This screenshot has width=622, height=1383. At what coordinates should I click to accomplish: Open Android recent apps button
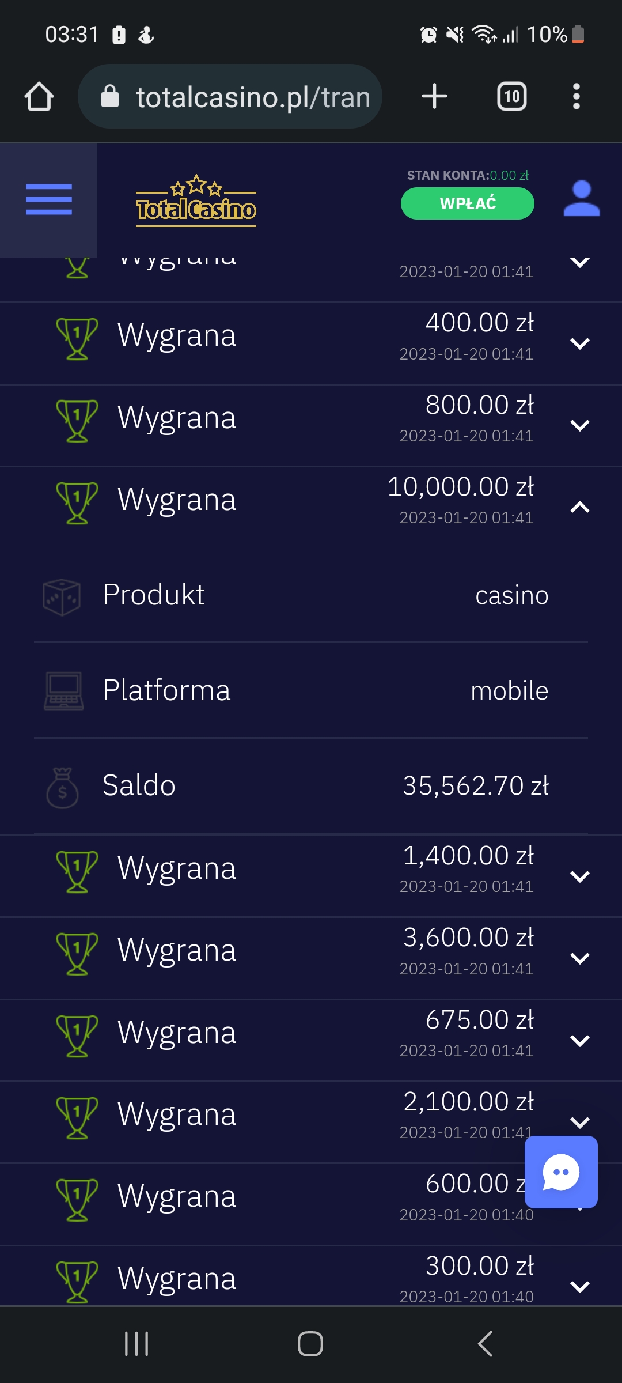136,1344
